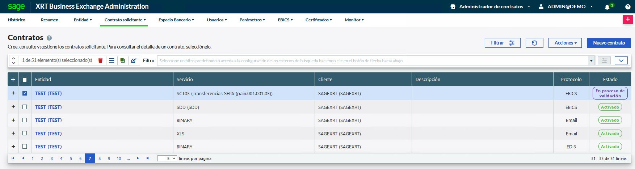Open the Certificados menu
This screenshot has height=169, width=635.
pyautogui.click(x=318, y=20)
